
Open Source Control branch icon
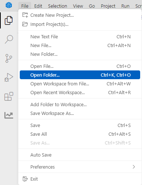point(9,58)
